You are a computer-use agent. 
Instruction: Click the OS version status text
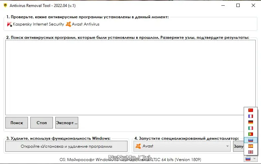(x=130, y=159)
